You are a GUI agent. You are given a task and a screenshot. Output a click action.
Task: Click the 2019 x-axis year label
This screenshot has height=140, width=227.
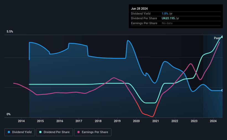(x=117, y=121)
